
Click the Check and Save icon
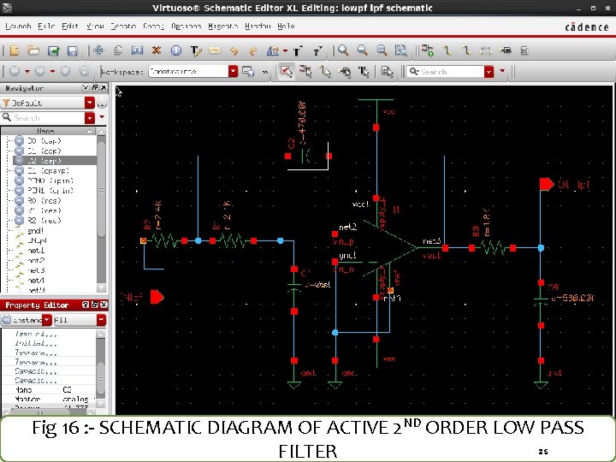[x=53, y=50]
